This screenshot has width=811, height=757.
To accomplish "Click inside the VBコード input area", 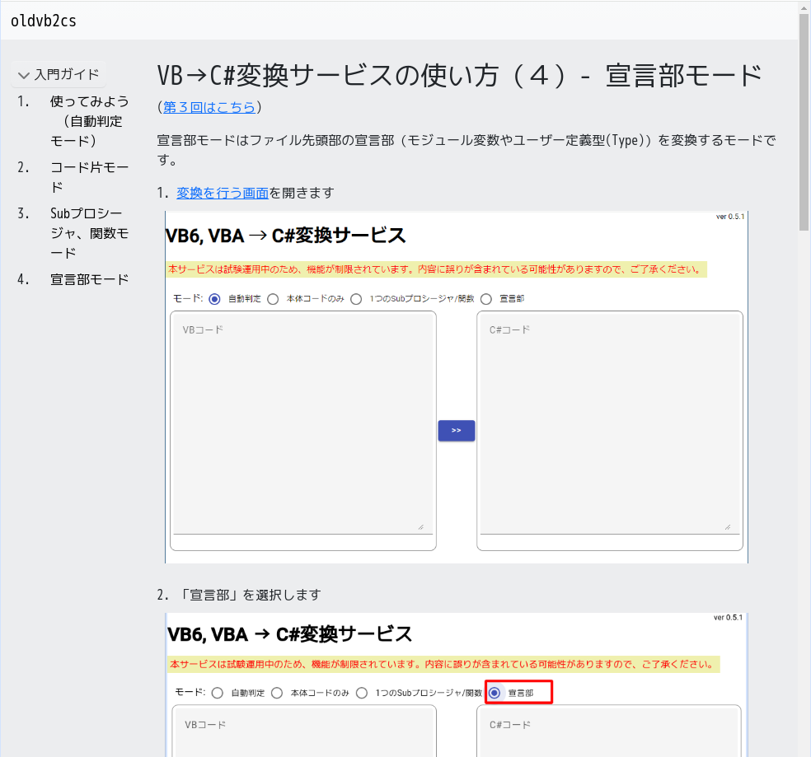I will tap(302, 420).
